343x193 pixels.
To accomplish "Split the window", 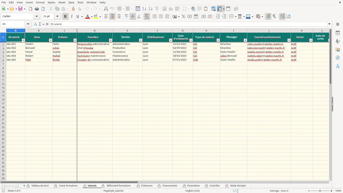I will point(228,9).
